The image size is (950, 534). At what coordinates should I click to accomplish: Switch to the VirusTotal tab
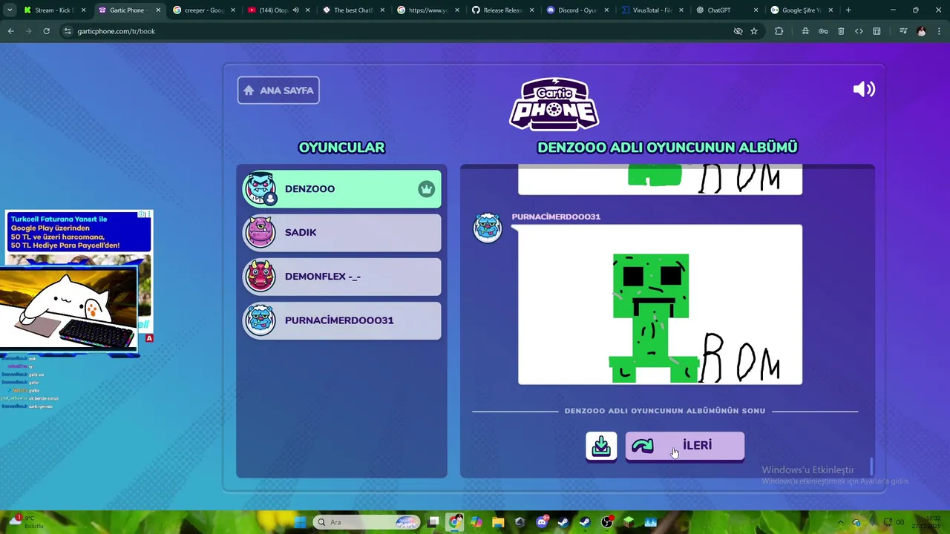tap(652, 10)
